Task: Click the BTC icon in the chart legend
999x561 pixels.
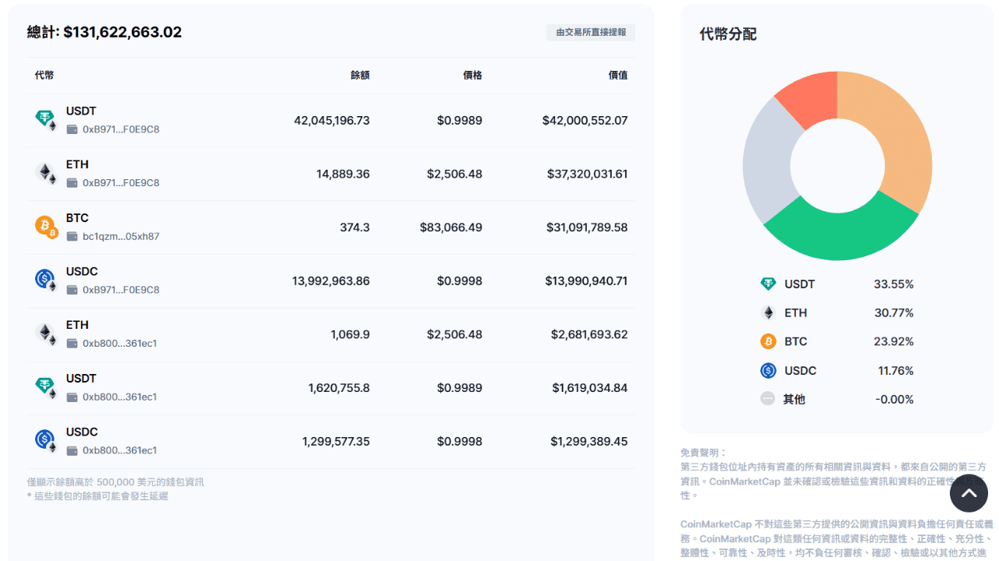Action: click(x=769, y=341)
